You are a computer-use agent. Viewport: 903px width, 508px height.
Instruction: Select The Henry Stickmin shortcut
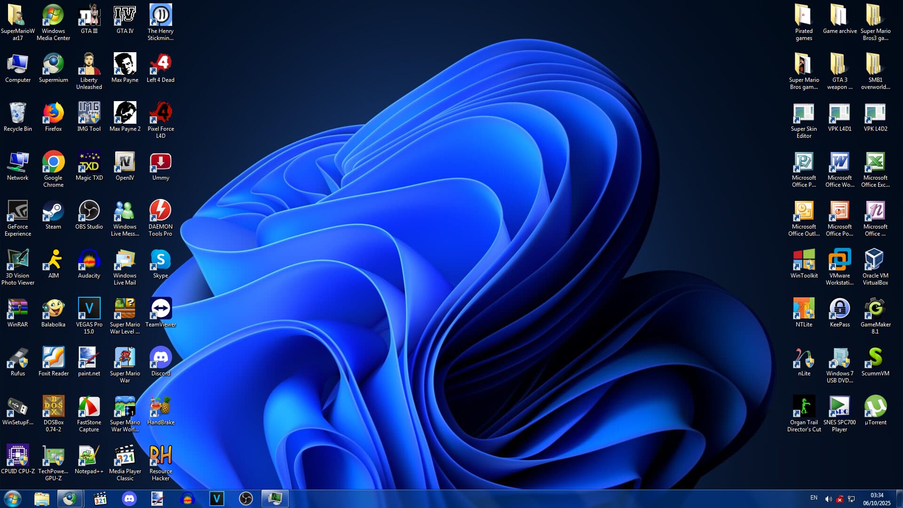click(x=160, y=23)
